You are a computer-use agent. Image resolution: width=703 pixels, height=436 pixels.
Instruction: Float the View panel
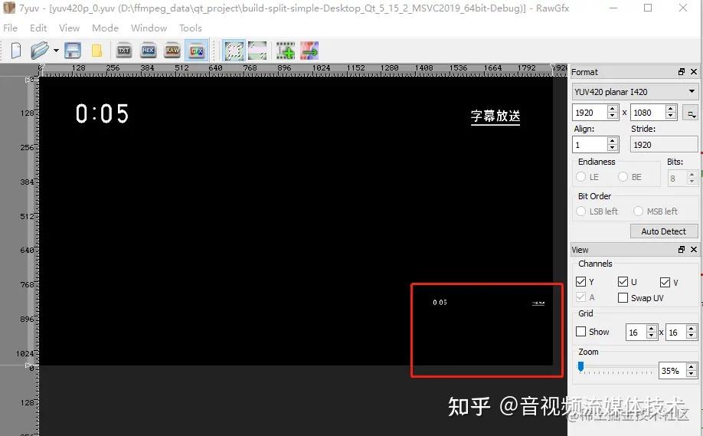[682, 249]
